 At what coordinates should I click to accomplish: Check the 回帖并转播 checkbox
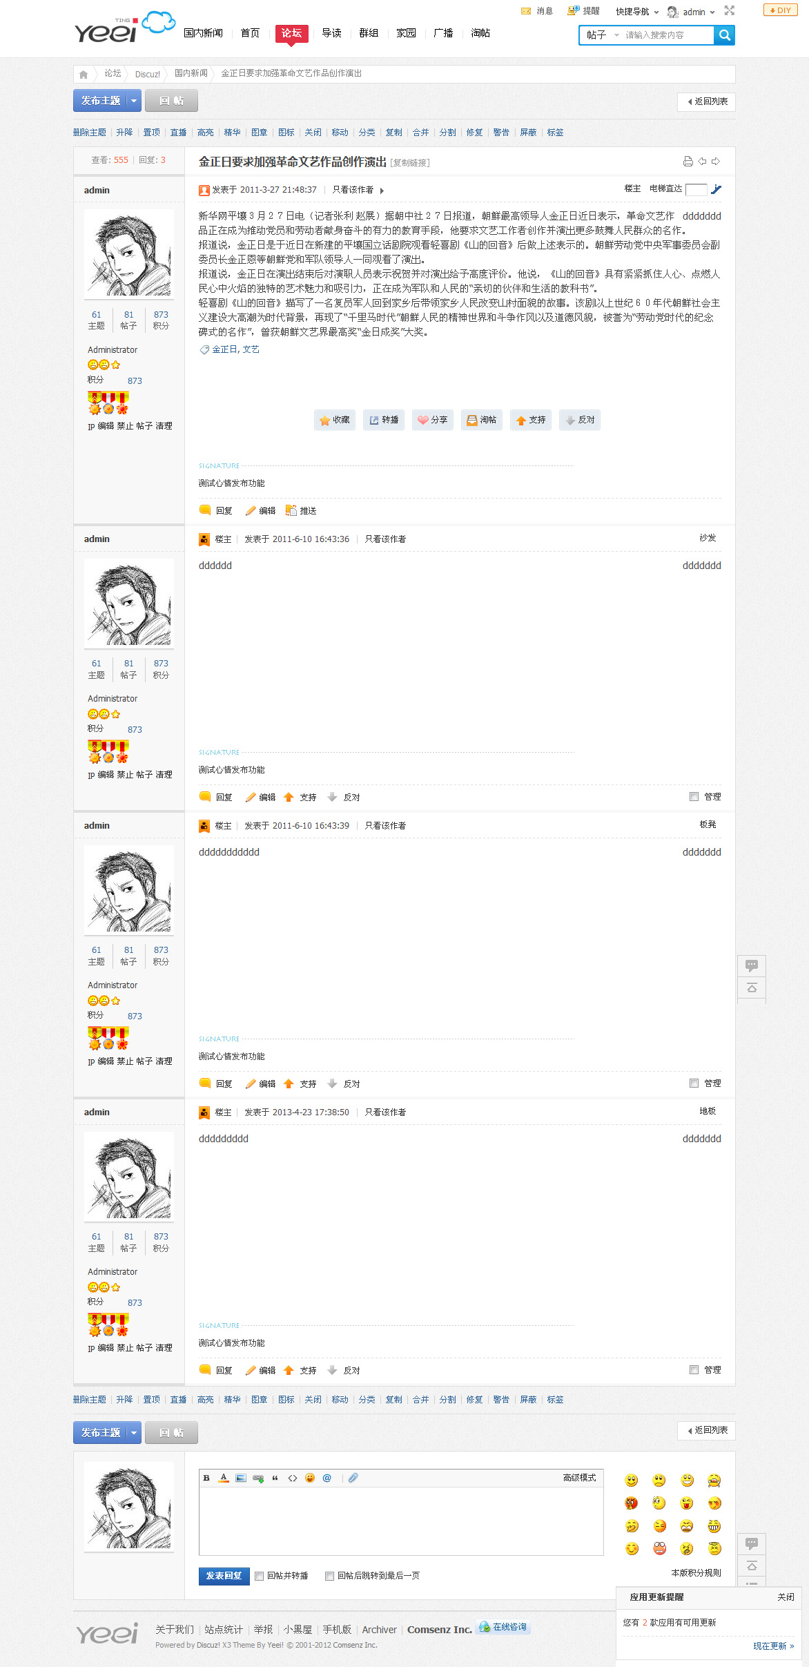[x=260, y=1576]
